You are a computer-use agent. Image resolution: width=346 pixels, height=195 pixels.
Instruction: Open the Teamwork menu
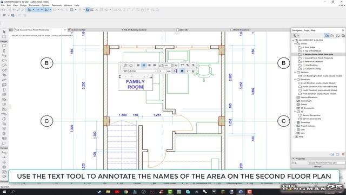(57, 5)
